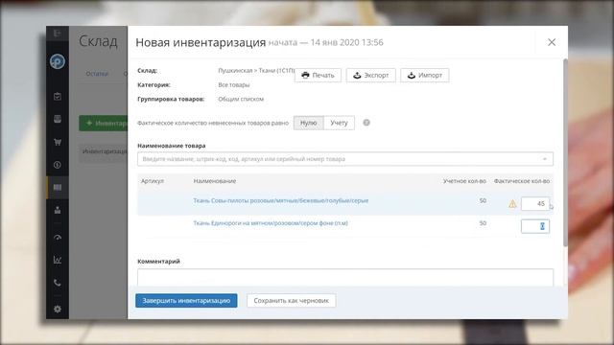Click the Артикул column header
Viewport: 614px width, 345px height.
coord(153,181)
